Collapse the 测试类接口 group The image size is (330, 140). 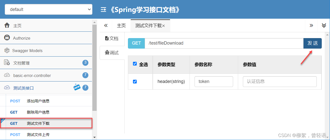pyautogui.click(x=46, y=88)
